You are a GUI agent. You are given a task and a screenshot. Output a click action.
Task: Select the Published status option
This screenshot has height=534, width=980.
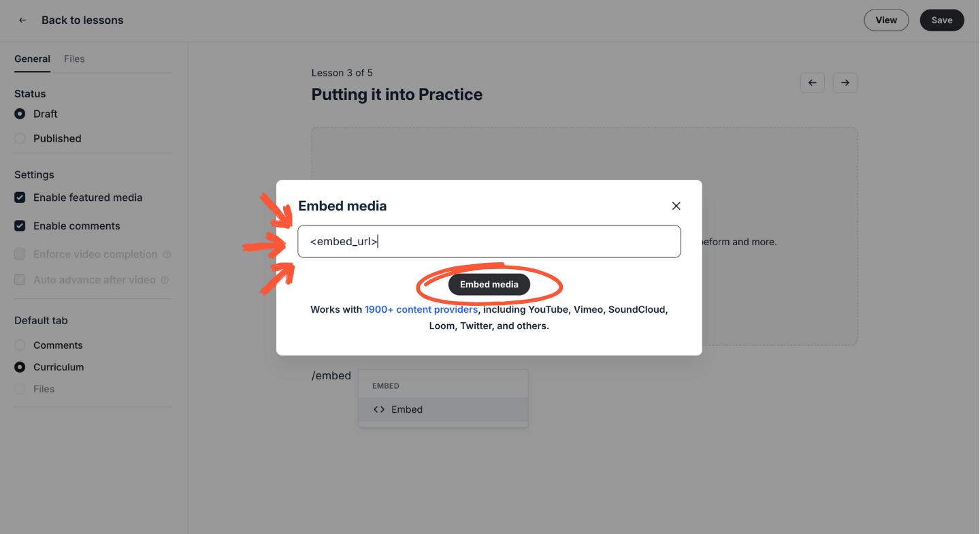(20, 138)
